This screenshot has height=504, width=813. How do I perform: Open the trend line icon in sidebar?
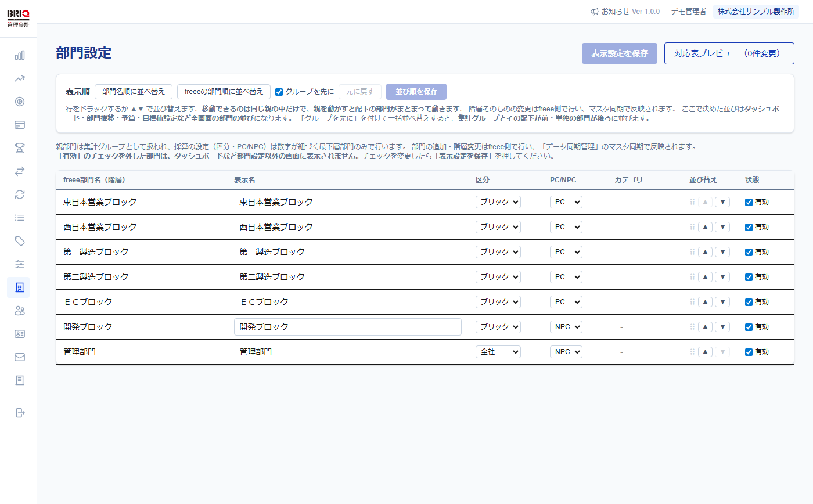click(19, 78)
